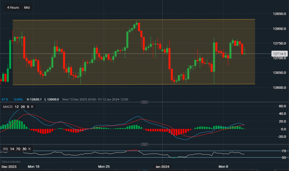Screen dimensions: 289x171
Task: Close the RSI indicator panel
Action: [x=29, y=149]
